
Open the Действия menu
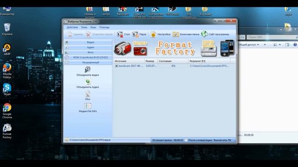[x=72, y=27]
